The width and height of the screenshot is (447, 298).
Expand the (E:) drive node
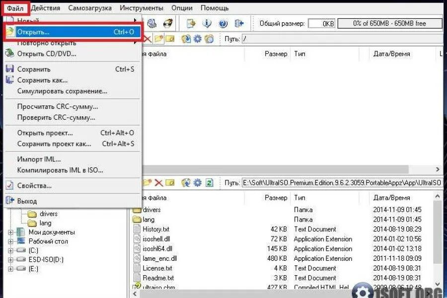(x=10, y=269)
